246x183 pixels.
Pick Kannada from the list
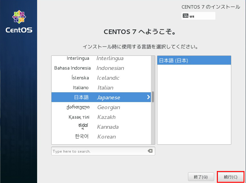(x=101, y=127)
